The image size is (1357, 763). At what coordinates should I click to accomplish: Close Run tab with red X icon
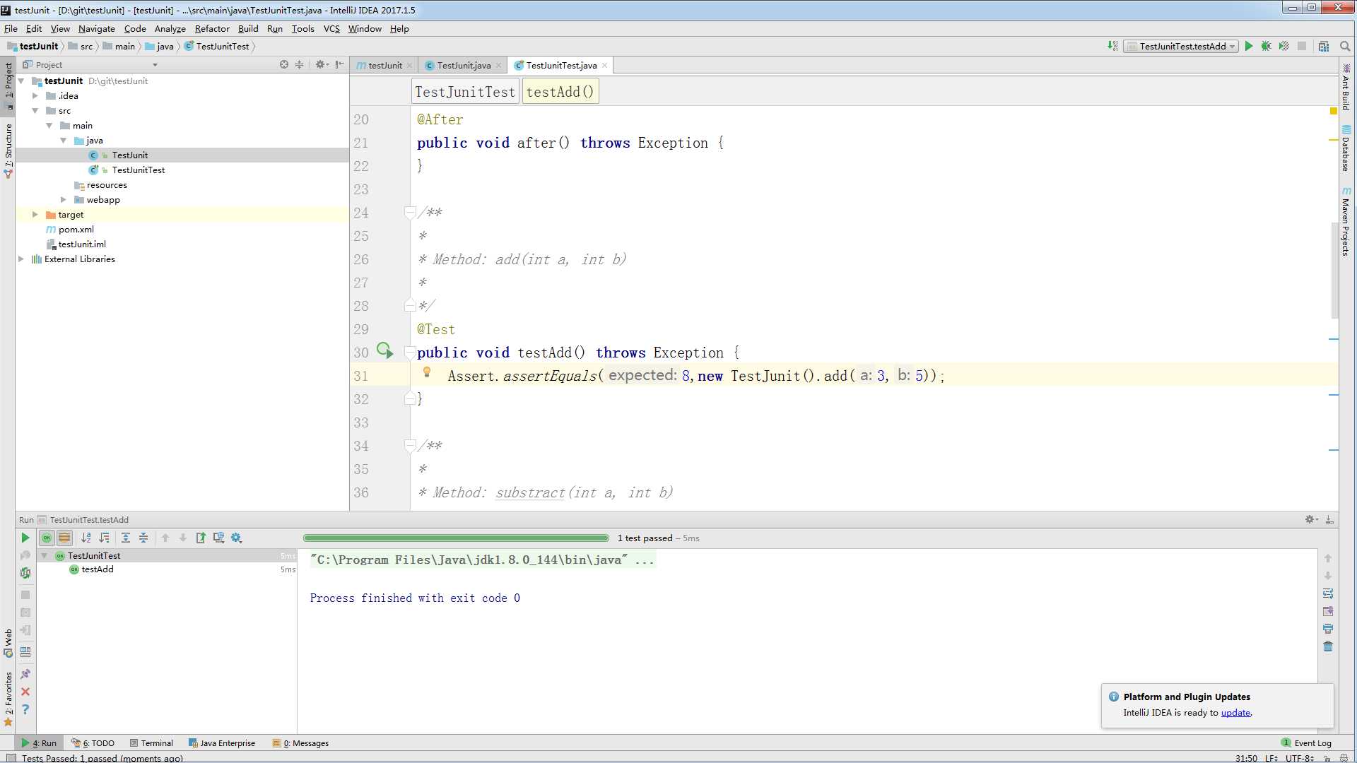coord(25,692)
